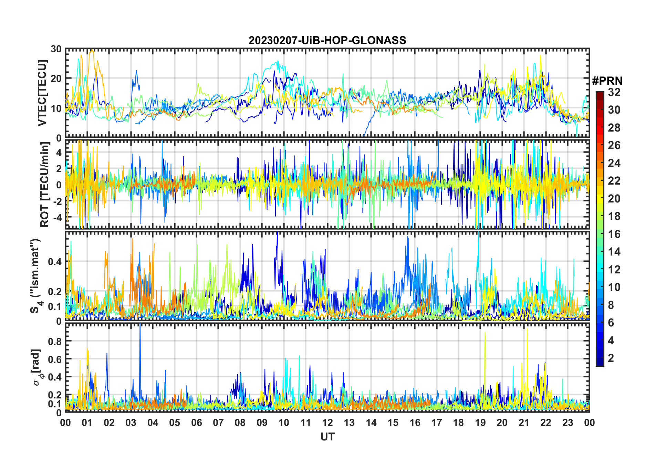The width and height of the screenshot is (655, 458).
Task: Click the 20 tick on the VTEC axis
Action: tap(56, 79)
